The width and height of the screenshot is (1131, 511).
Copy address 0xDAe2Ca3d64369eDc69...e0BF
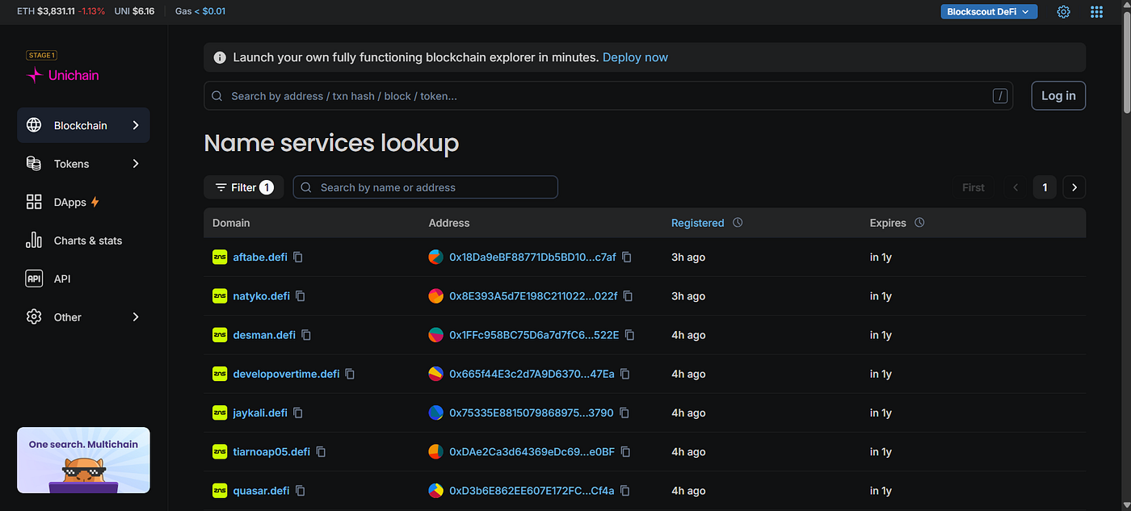625,451
